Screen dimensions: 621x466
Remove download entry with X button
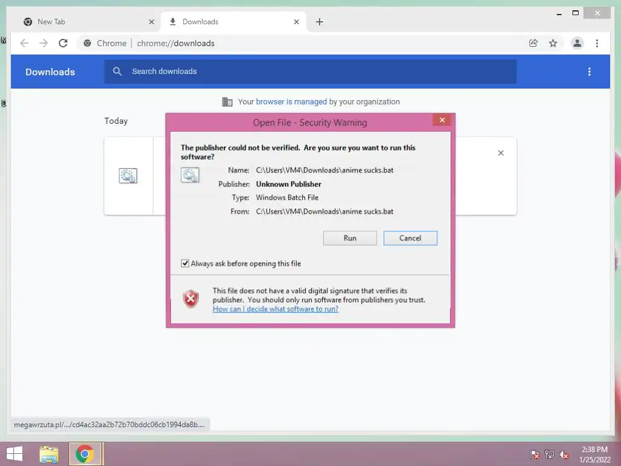500,153
